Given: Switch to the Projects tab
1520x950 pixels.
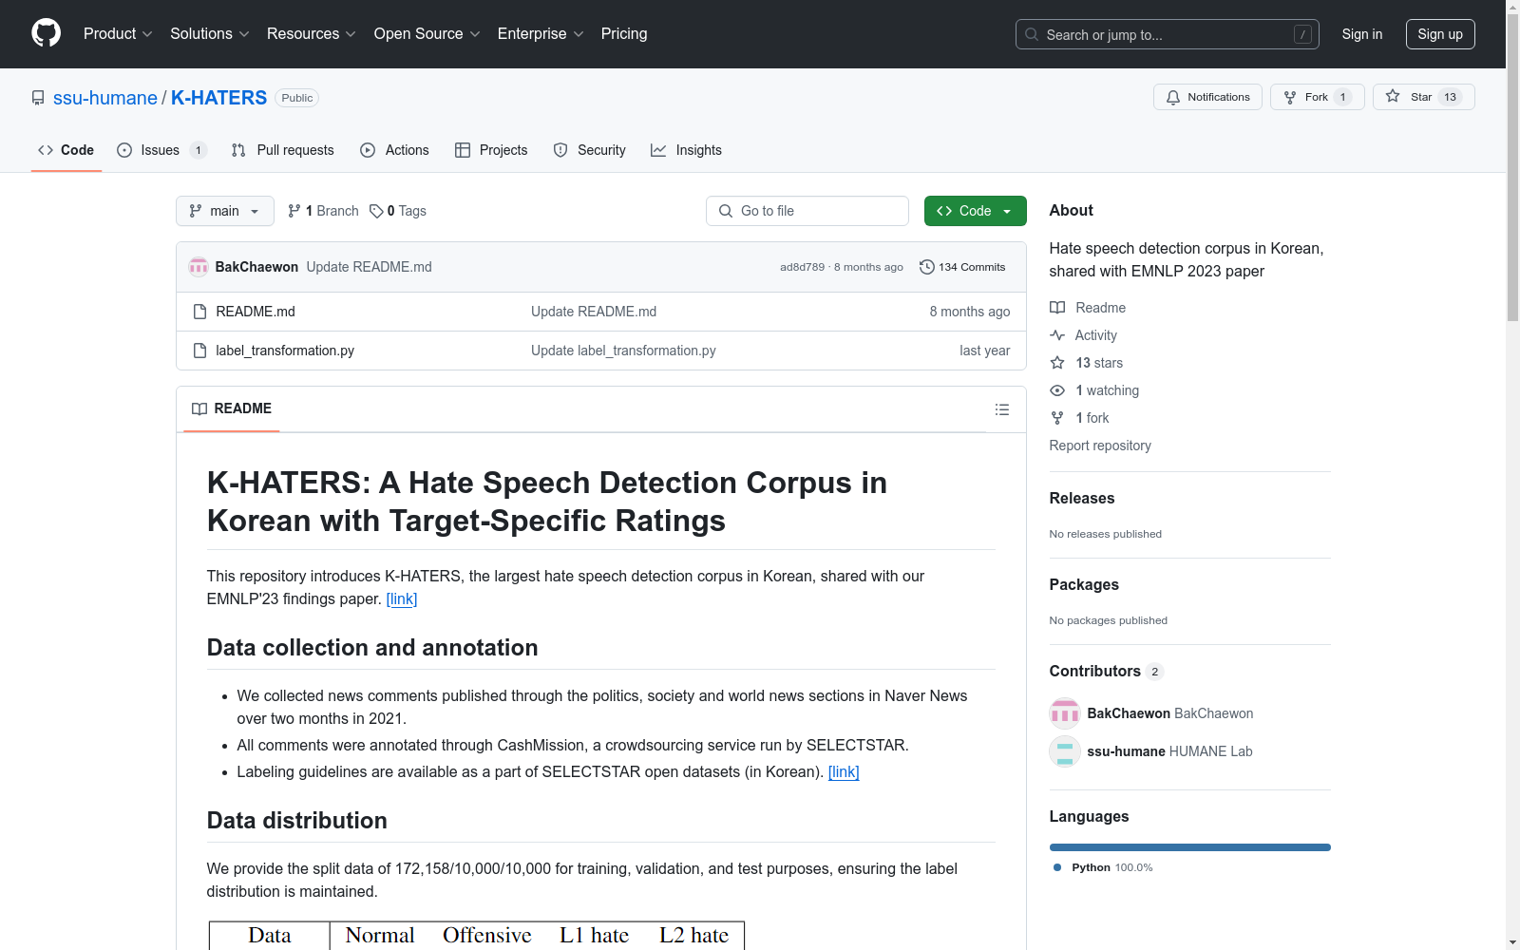Looking at the screenshot, I should click(x=491, y=150).
